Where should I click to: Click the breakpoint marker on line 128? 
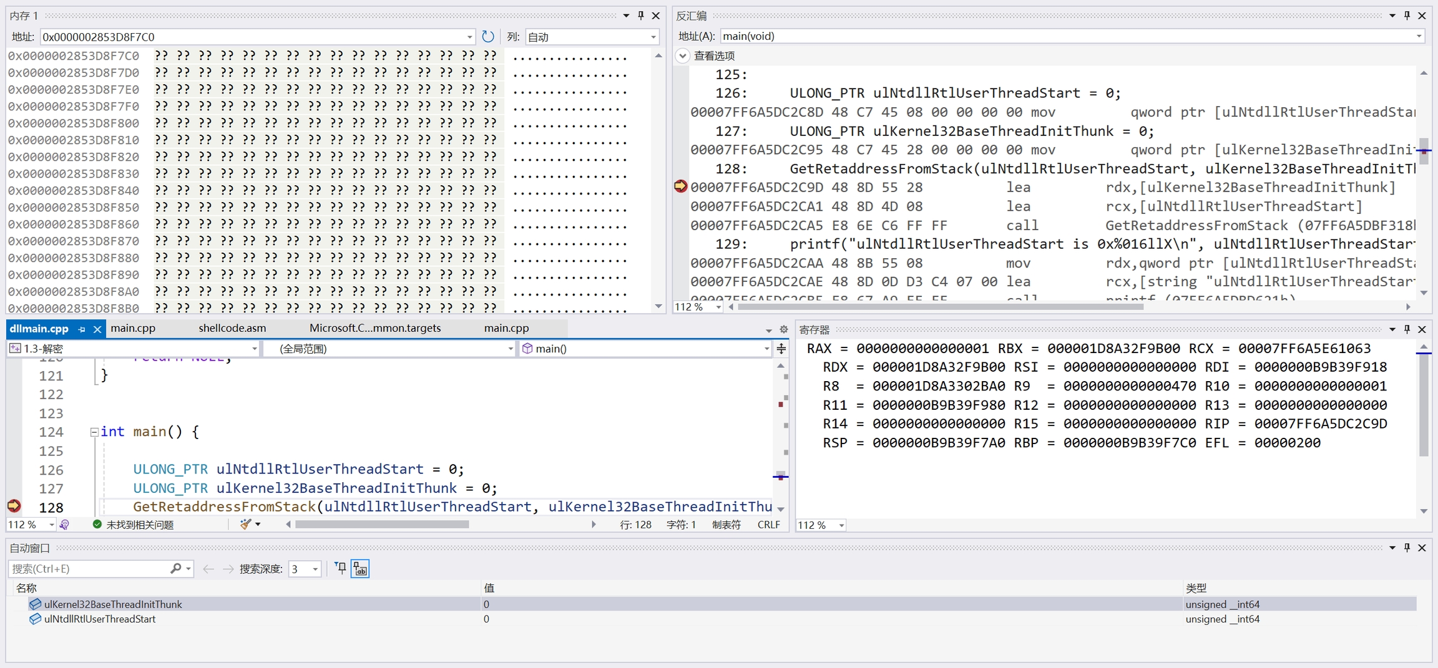[x=14, y=506]
